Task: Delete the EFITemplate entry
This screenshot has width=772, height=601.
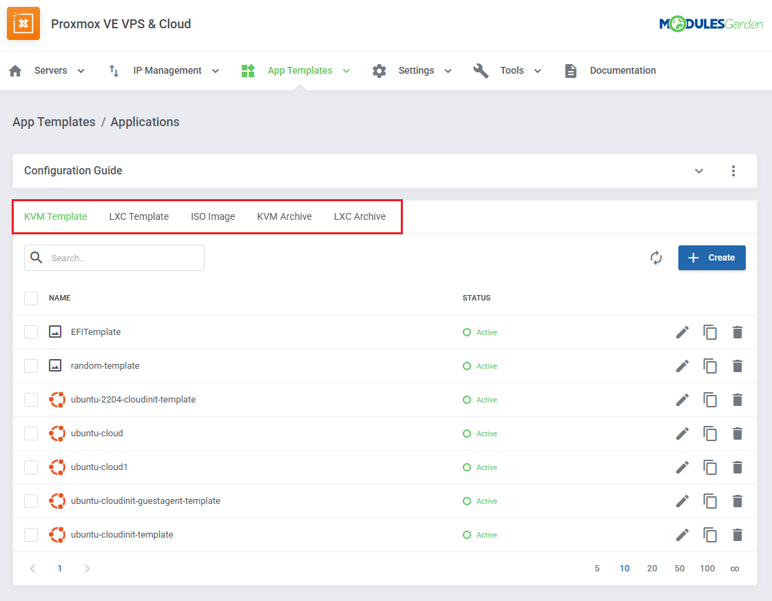Action: point(738,332)
